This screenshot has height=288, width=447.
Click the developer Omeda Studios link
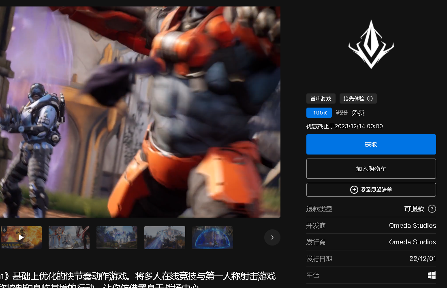[x=412, y=225]
